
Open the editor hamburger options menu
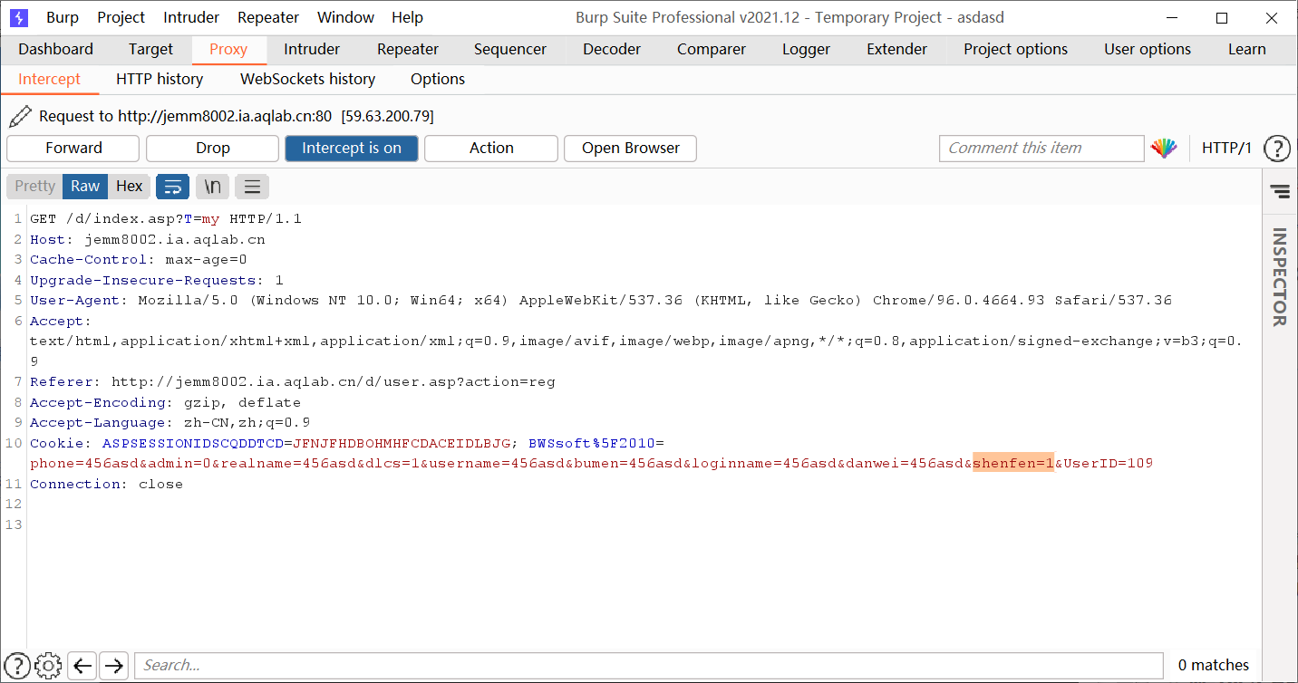click(x=252, y=187)
